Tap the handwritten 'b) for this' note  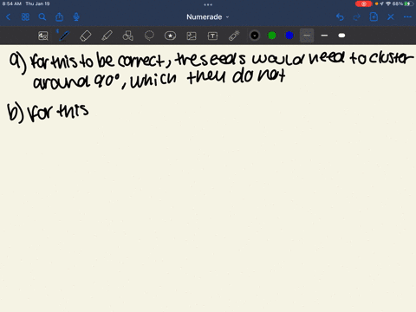click(48, 112)
